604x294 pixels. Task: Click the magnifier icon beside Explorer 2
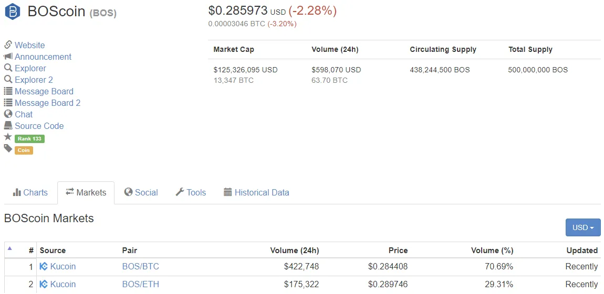[x=8, y=80]
